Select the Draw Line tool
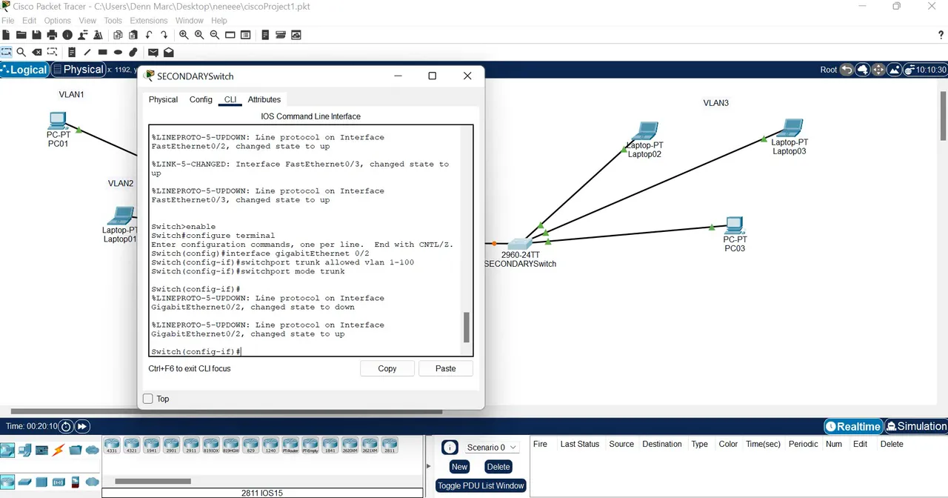948x498 pixels. [x=87, y=52]
